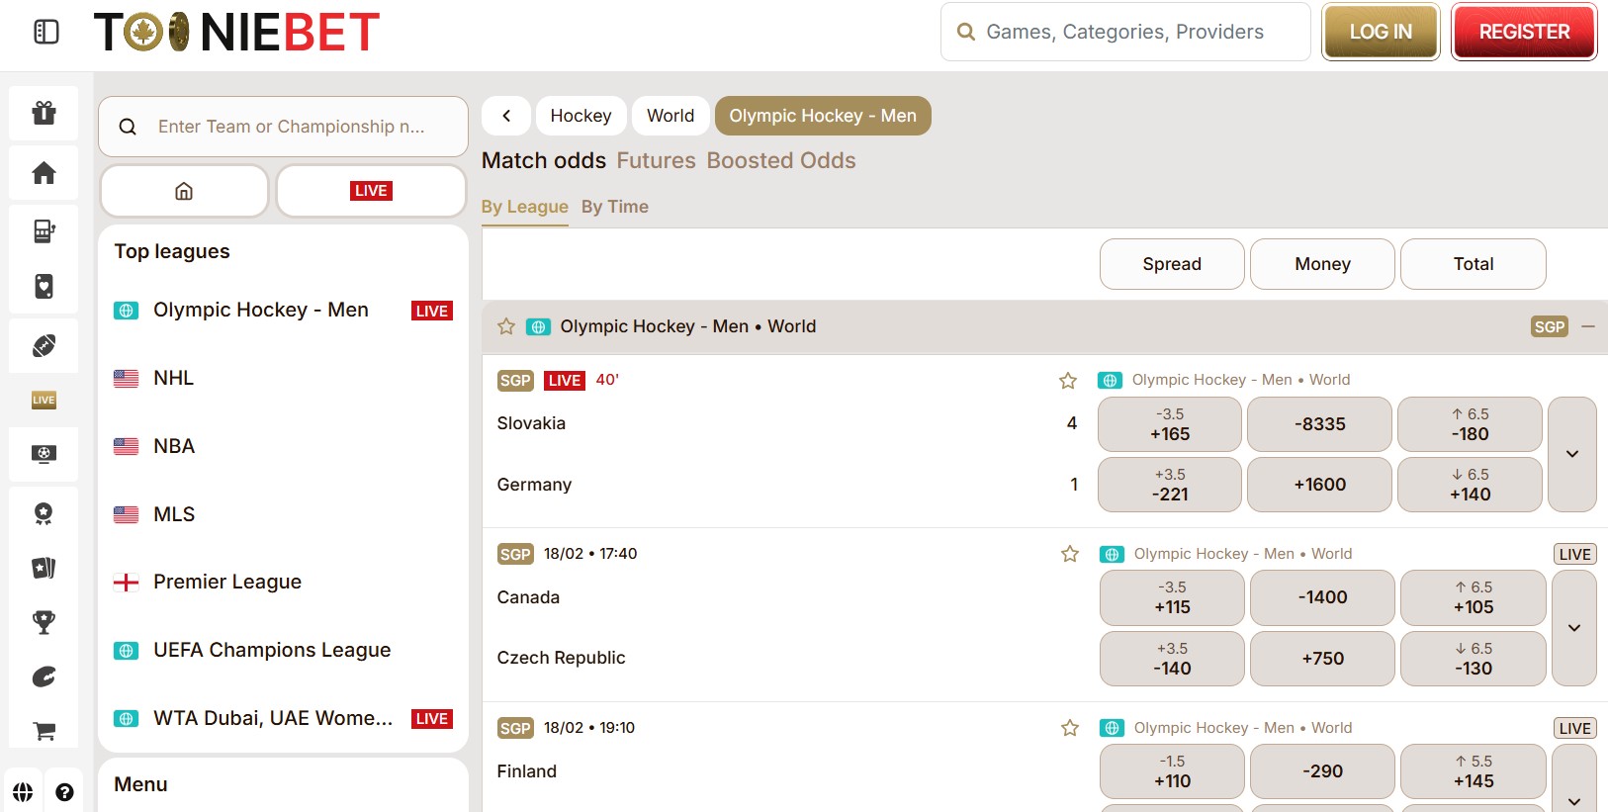Select the football sports icon in the sidebar
This screenshot has width=1608, height=812.
[x=44, y=345]
